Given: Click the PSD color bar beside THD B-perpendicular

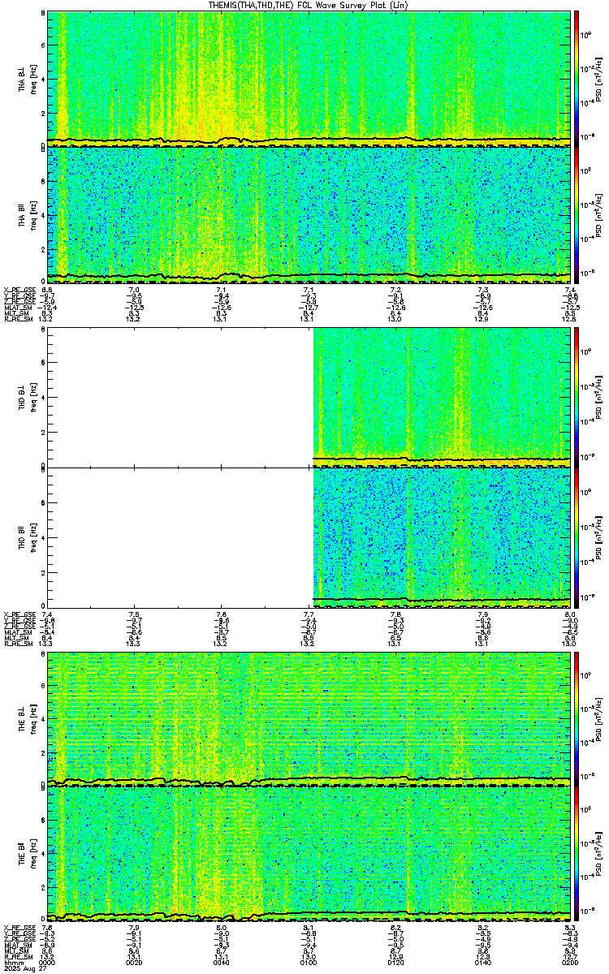Looking at the screenshot, I should click(x=577, y=397).
